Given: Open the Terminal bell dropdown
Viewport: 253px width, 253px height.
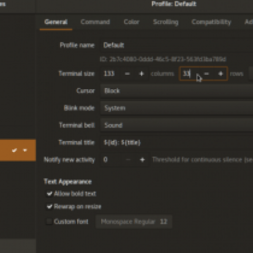Looking at the screenshot, I should pos(176,125).
